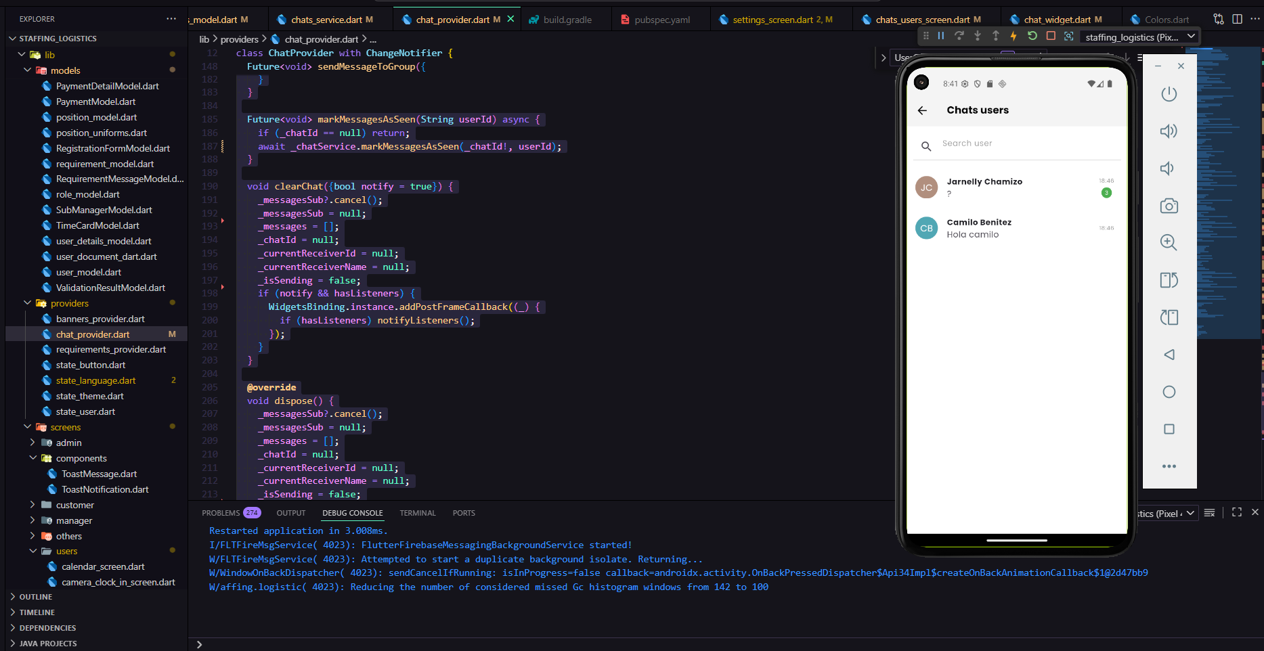Image resolution: width=1264 pixels, height=651 pixels.
Task: Toggle split editor layout
Action: coord(1237,19)
